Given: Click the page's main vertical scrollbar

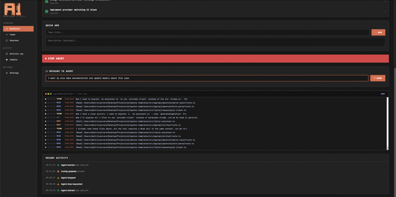Looking at the screenshot, I should coord(395,132).
